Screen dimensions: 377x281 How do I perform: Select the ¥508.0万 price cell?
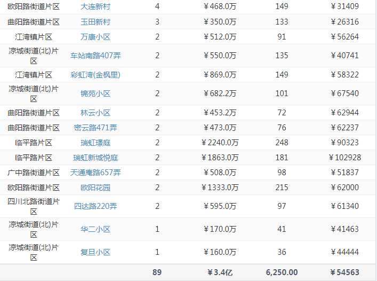220,173
